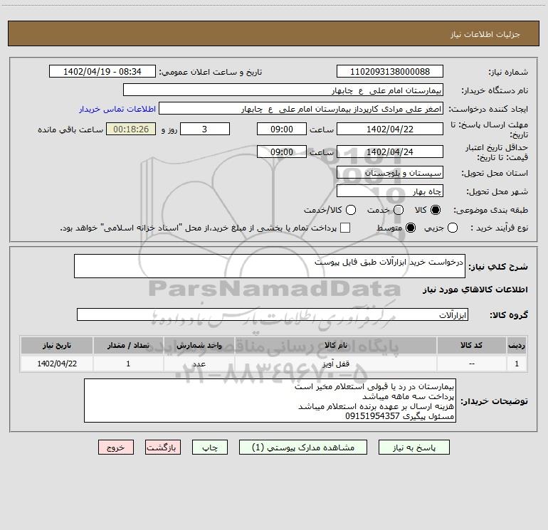Click the شرح کلی نیاز description box
This screenshot has width=548, height=530.
point(270,266)
